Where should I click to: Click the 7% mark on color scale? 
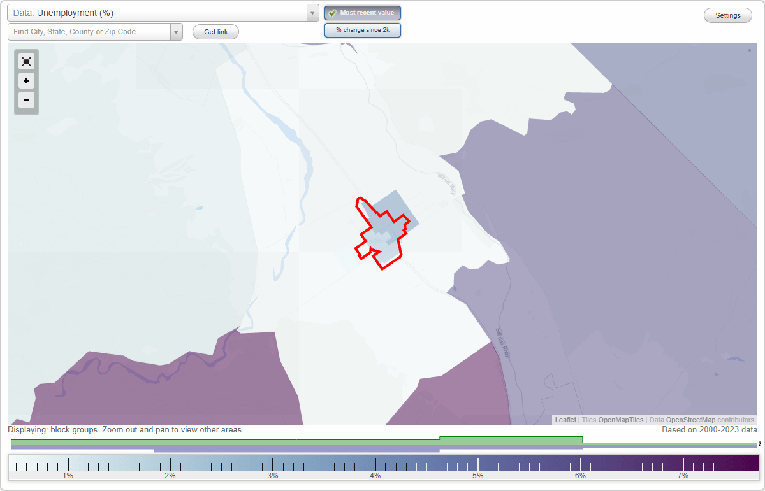pos(683,465)
